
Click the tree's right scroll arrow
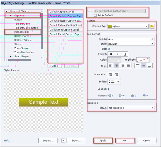[x=39, y=60]
